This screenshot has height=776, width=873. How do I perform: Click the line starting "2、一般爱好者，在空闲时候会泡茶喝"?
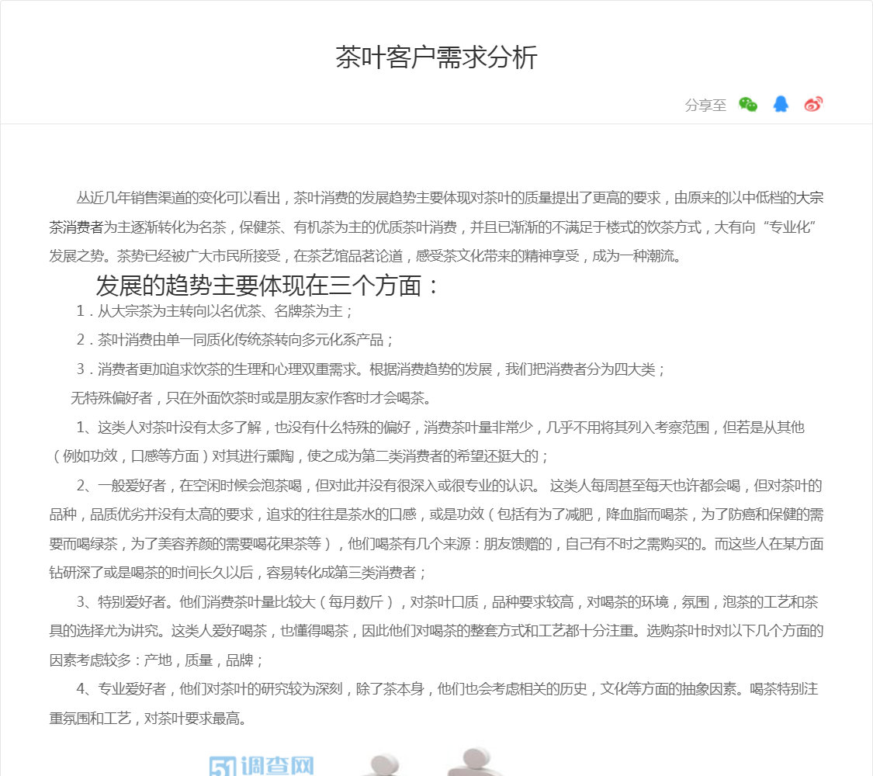click(x=449, y=486)
